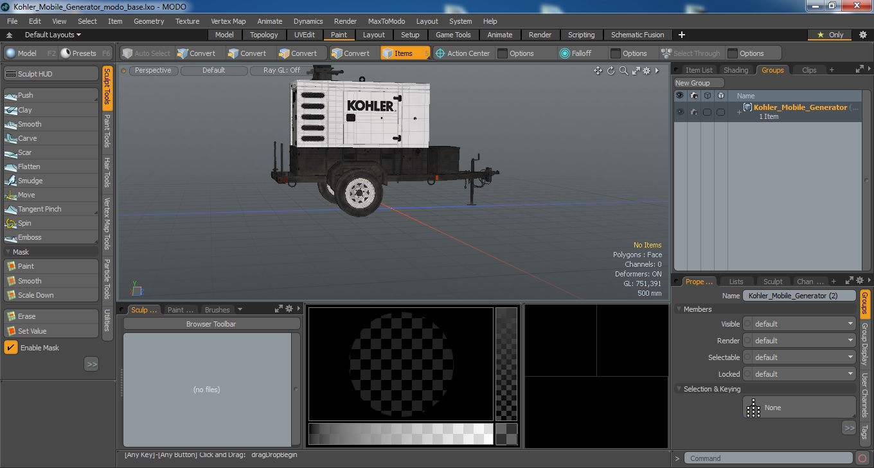Screen dimensions: 874x468
Task: Open the Render dropdown in Members
Action: tap(799, 341)
